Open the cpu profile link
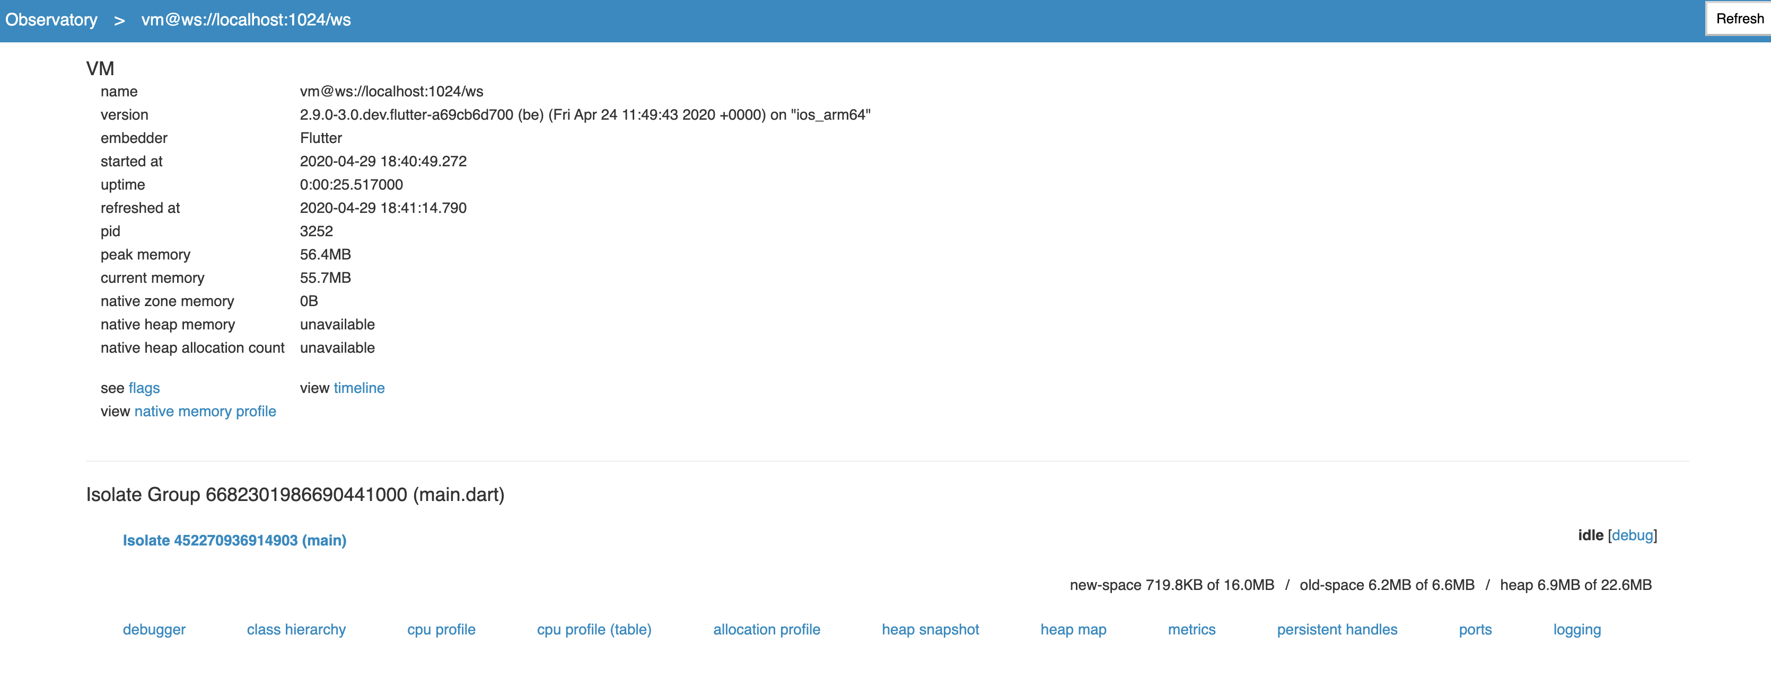 441,630
